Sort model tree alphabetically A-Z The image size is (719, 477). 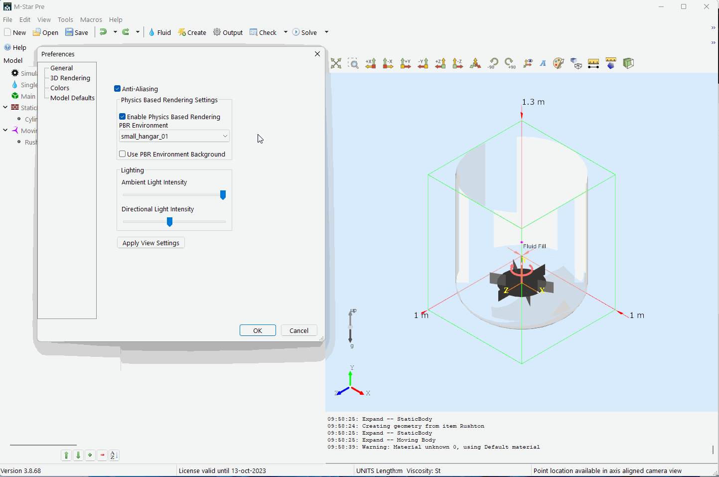pyautogui.click(x=114, y=455)
